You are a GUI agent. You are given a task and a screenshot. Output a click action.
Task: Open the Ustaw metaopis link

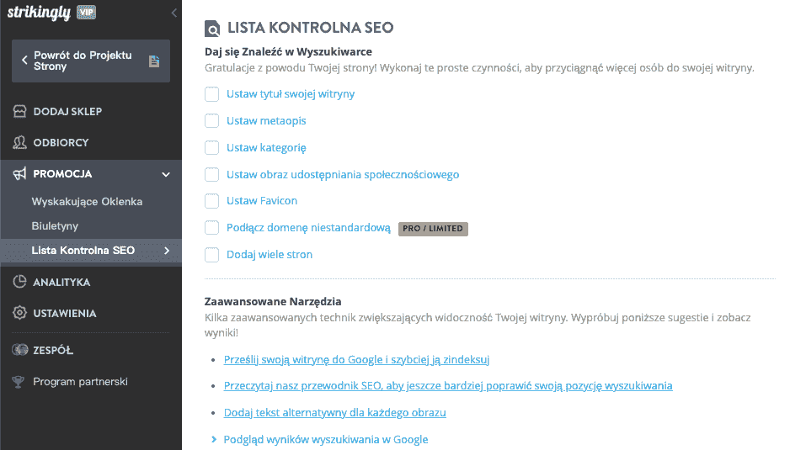click(266, 121)
